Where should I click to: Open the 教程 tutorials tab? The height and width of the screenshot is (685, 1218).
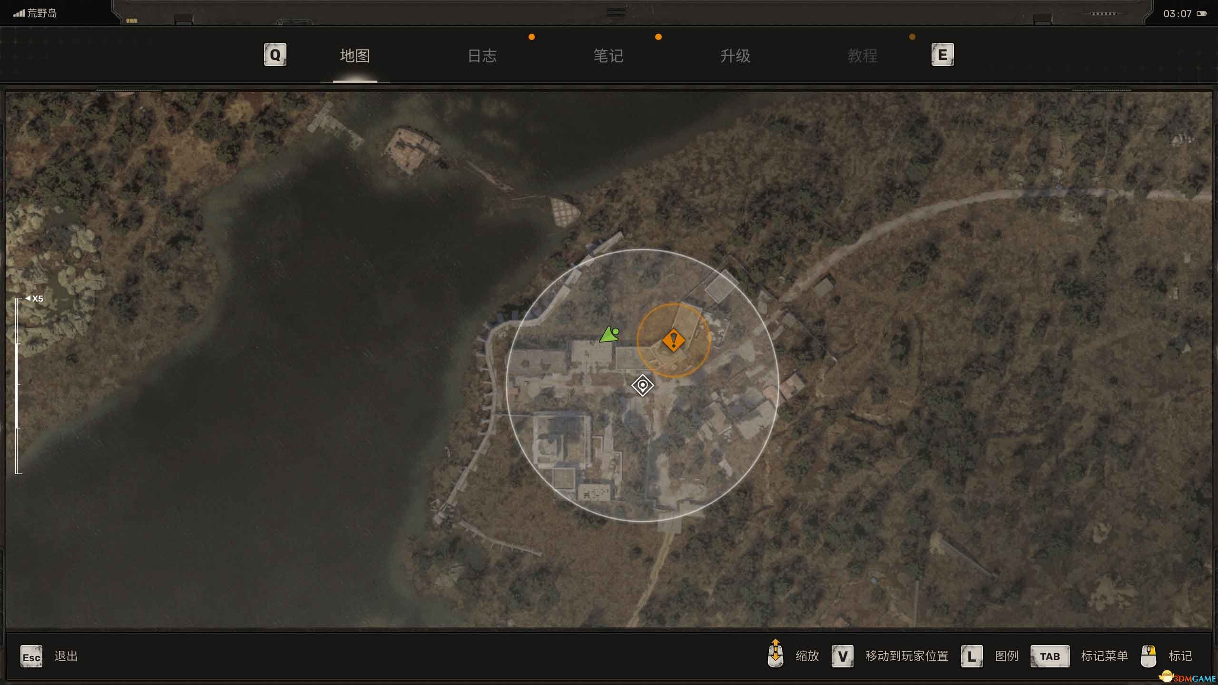click(862, 56)
